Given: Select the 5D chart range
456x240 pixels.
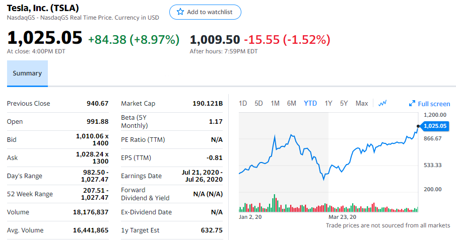Looking at the screenshot, I should pos(258,103).
